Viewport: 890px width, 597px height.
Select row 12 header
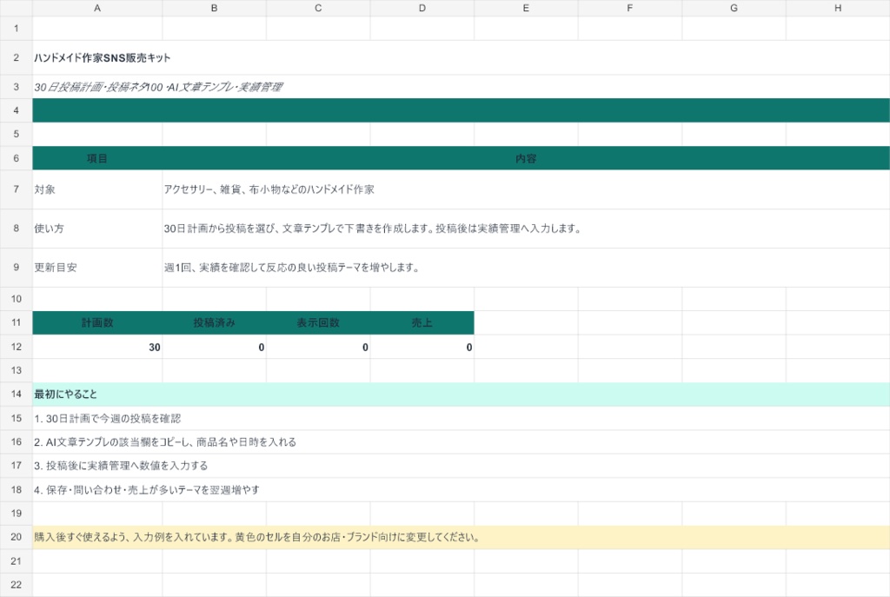(x=16, y=347)
